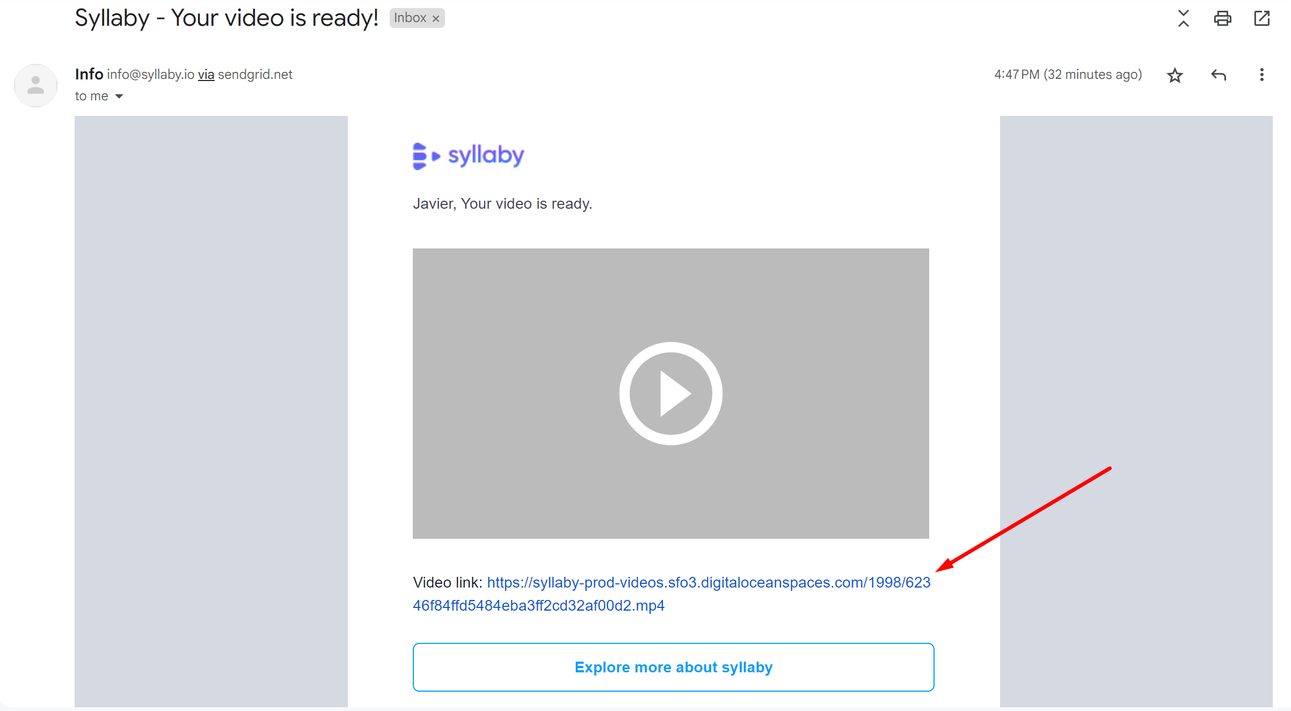The height and width of the screenshot is (711, 1291).
Task: Click the Inbox label chip
Action: click(411, 18)
